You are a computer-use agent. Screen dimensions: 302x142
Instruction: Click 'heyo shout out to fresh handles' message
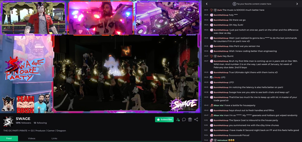[251, 110]
